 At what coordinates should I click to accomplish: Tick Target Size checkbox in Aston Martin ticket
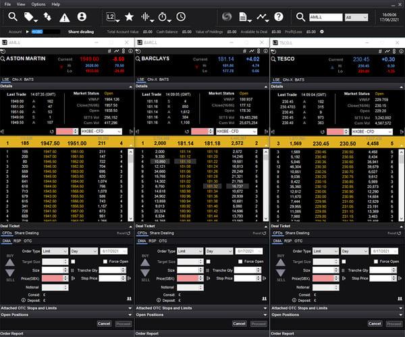[73, 262]
